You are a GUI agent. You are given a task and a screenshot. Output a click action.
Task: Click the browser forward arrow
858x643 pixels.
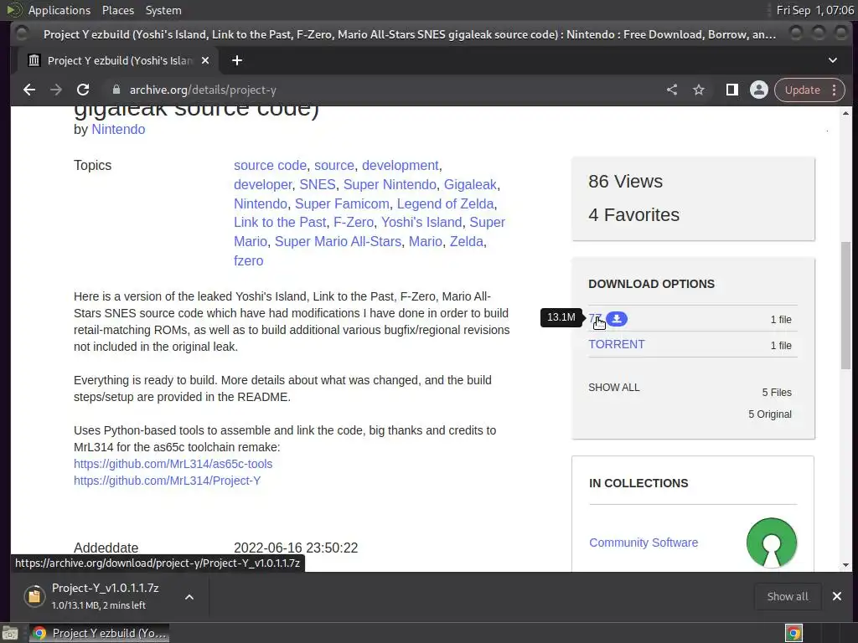click(x=56, y=90)
